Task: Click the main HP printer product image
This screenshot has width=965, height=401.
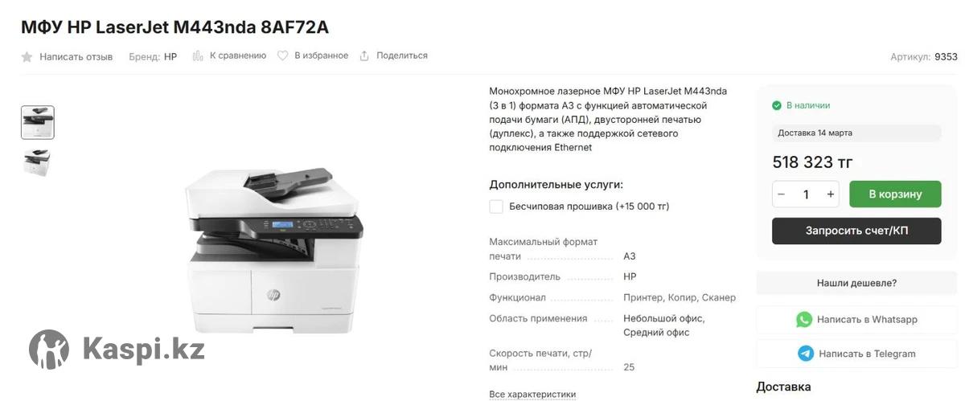Action: pos(273,251)
